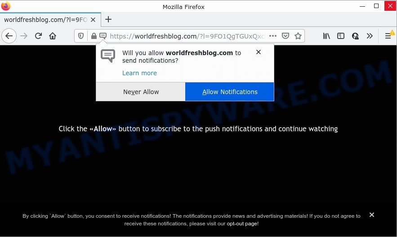
Task: Dismiss the notification permission popup
Action: click(258, 52)
